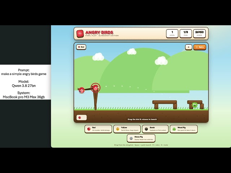Click the 'make a simple angry birds game' prompt text
Image resolution: width=231 pixels, height=173 pixels.
click(x=24, y=74)
